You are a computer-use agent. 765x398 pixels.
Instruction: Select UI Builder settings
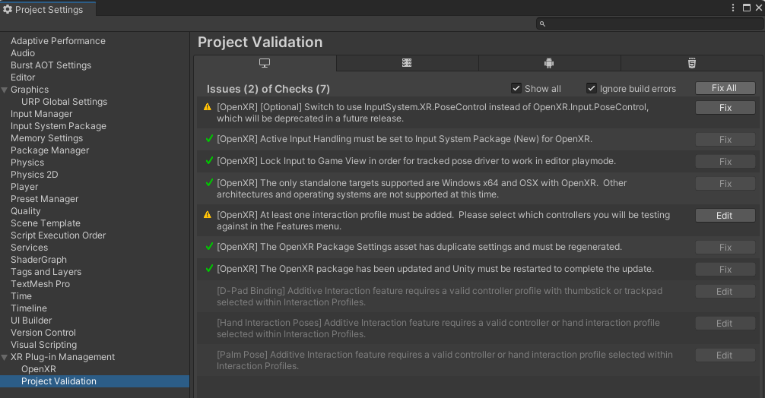[x=31, y=321]
